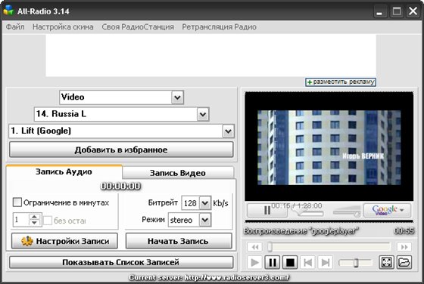
Task: Click the rewind button left of seek bar
Action: tap(254, 247)
